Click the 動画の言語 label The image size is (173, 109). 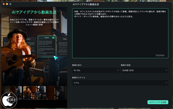(x=126, y=65)
